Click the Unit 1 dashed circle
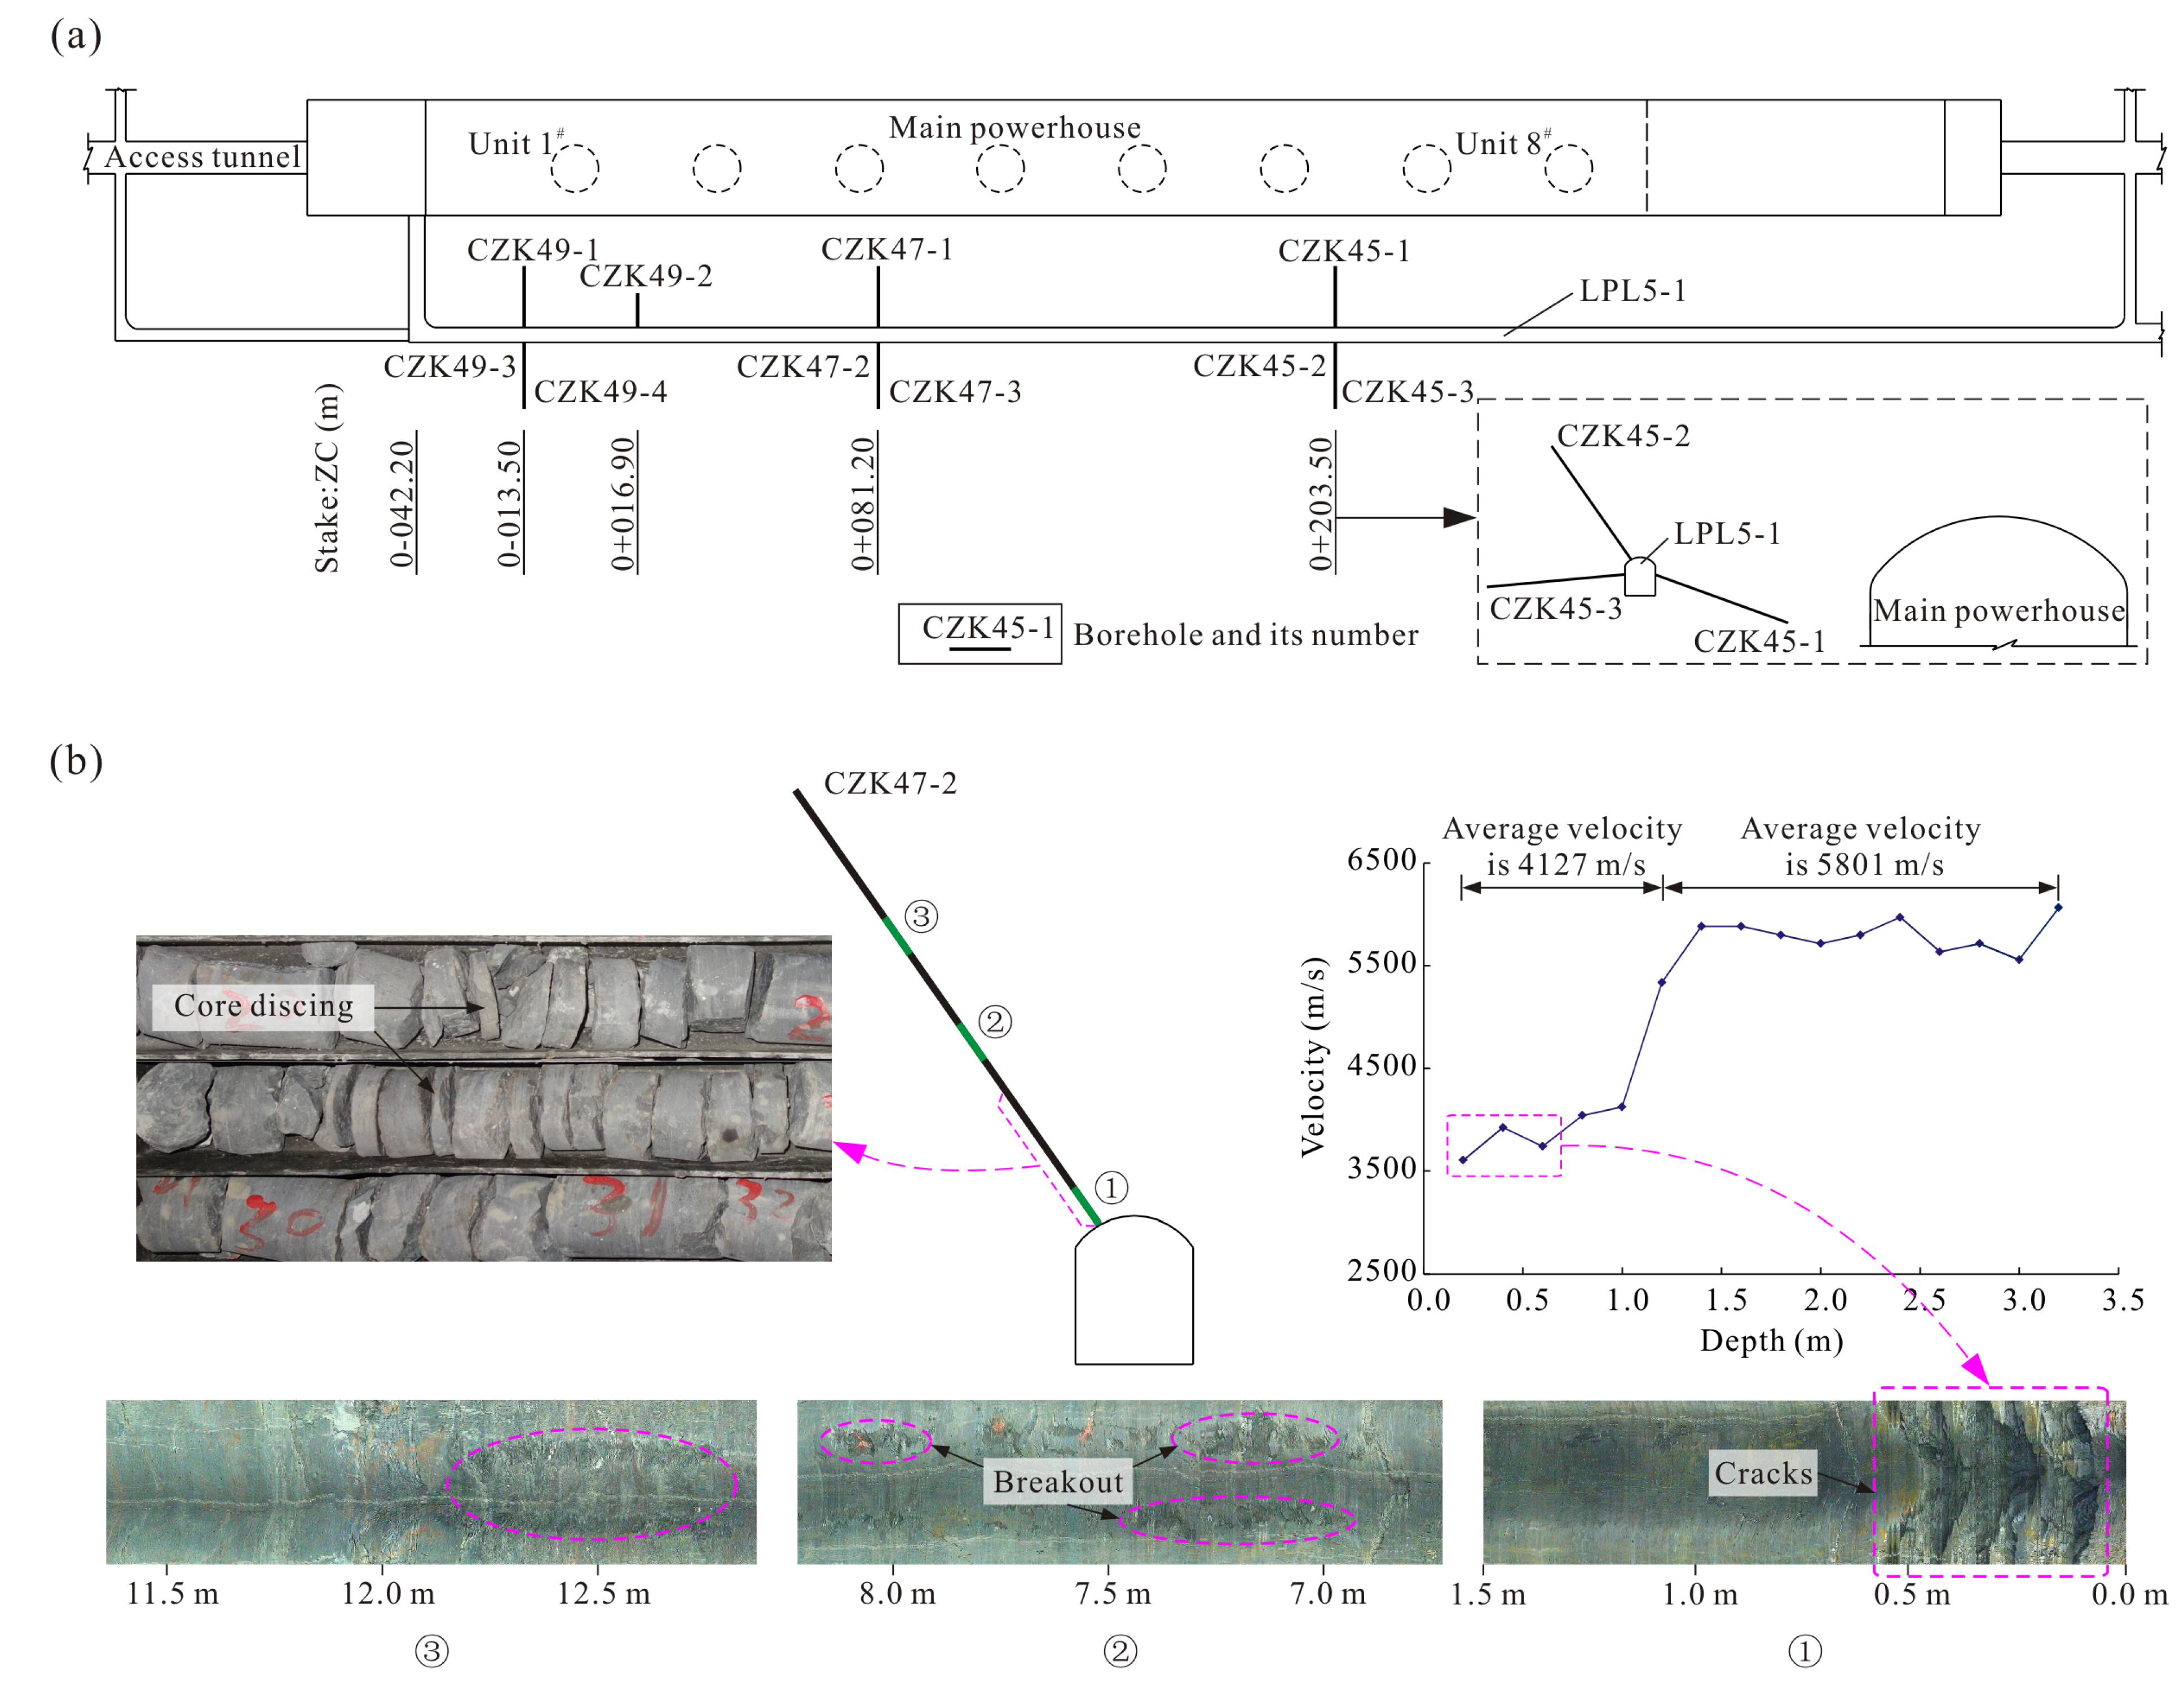Screen dimensions: 2184x1704 [x=575, y=168]
